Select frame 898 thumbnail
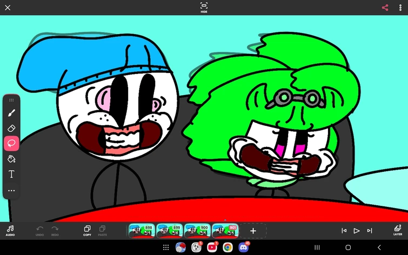This screenshot has height=255, width=408. pos(142,231)
